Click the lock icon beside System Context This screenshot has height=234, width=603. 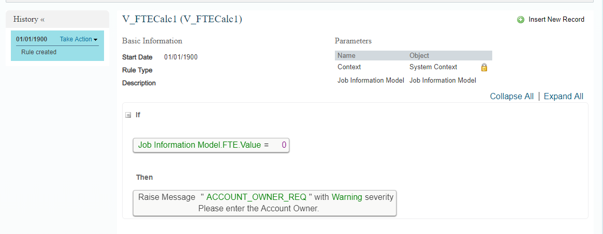coord(484,68)
